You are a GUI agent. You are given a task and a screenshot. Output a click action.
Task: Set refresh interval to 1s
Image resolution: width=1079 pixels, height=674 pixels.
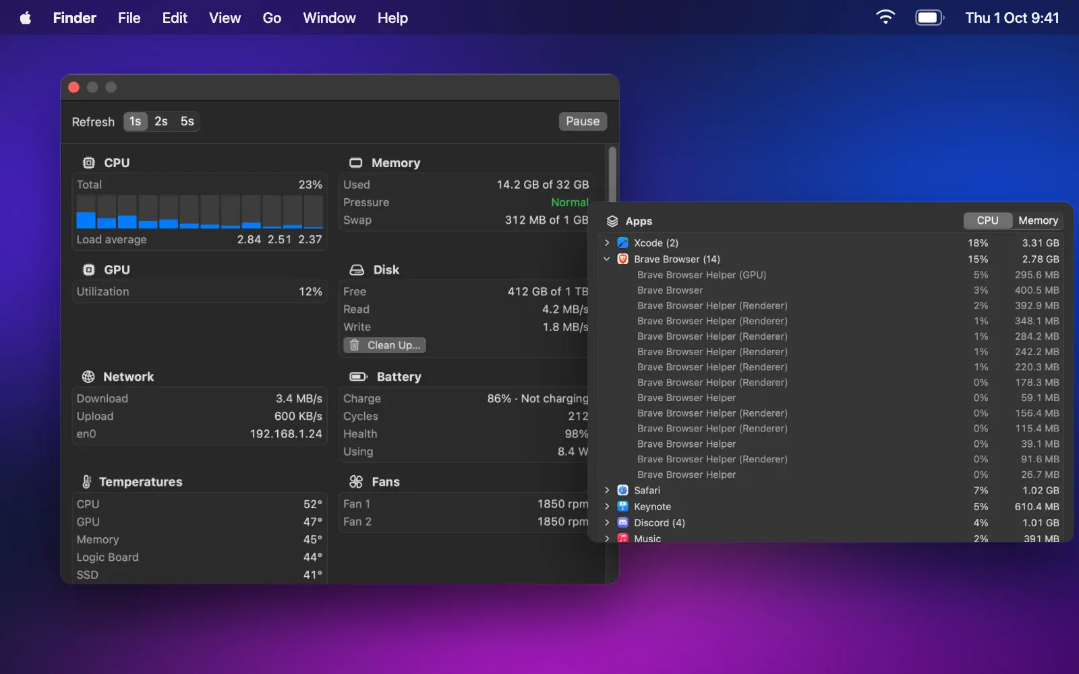pos(136,121)
